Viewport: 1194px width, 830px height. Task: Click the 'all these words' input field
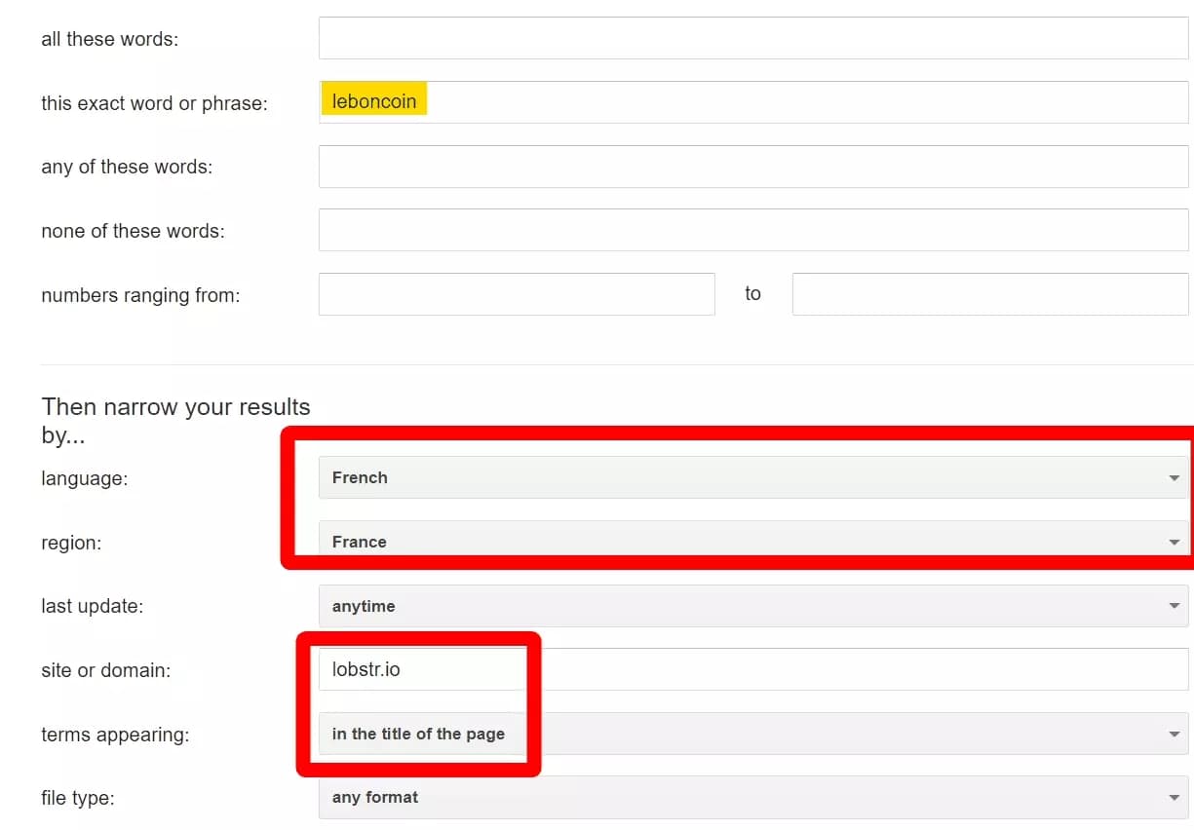pos(752,38)
